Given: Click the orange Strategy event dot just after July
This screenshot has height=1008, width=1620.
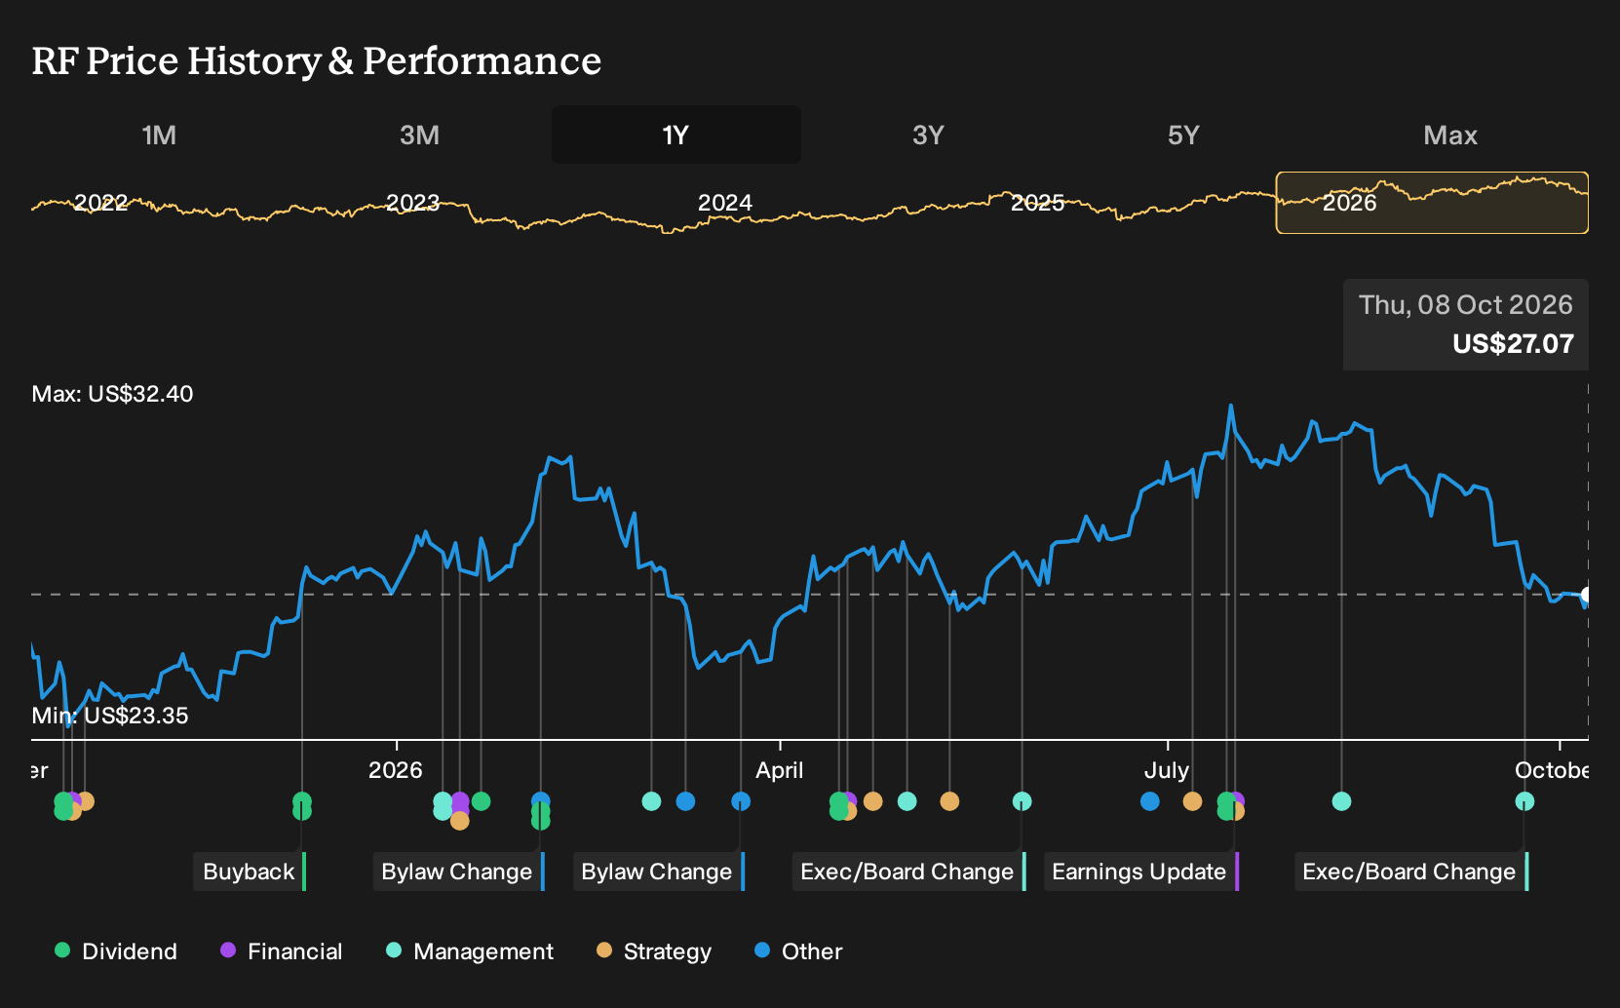Looking at the screenshot, I should pos(1192,801).
